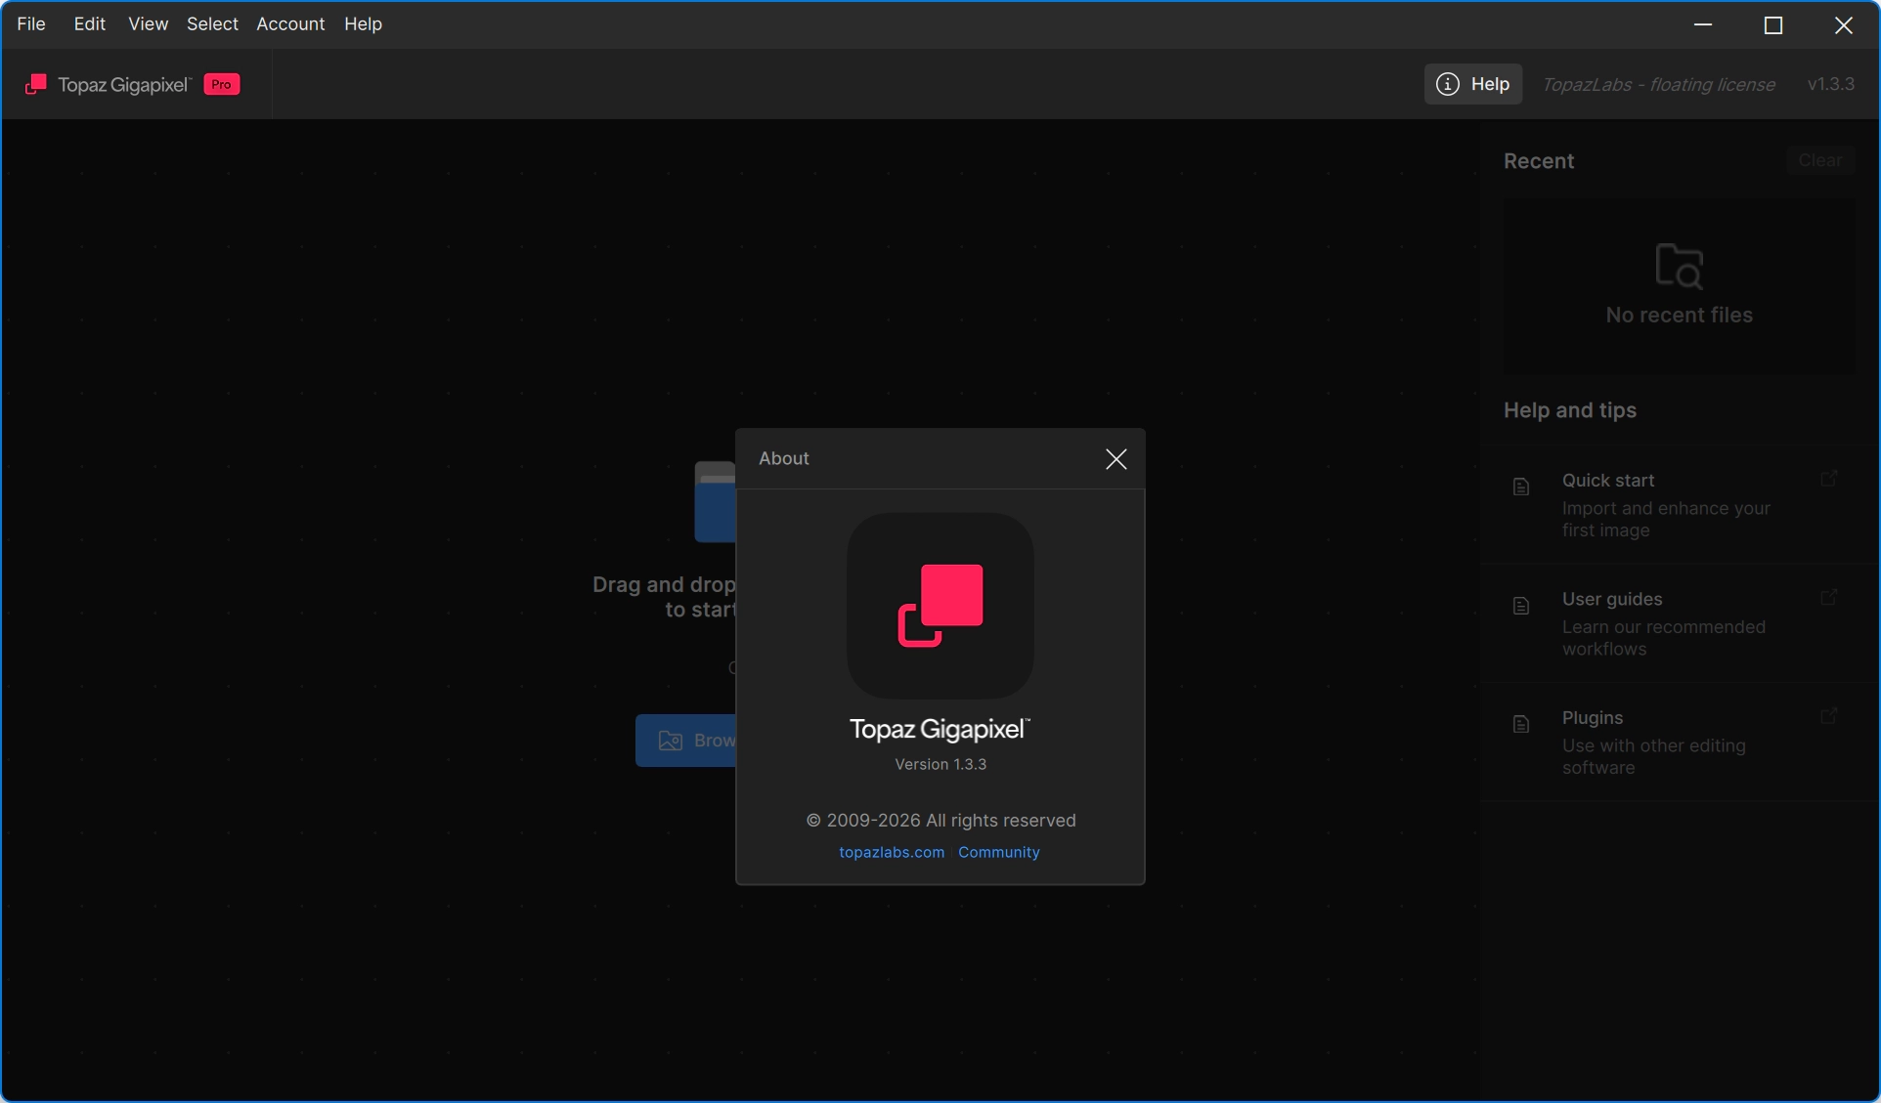Open the User guides entry
The height and width of the screenshot is (1103, 1881).
click(1678, 623)
